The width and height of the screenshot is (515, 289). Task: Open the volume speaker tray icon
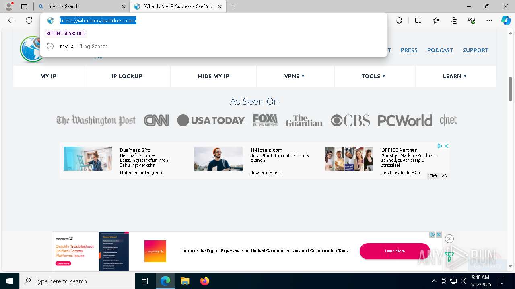pyautogui.click(x=463, y=281)
